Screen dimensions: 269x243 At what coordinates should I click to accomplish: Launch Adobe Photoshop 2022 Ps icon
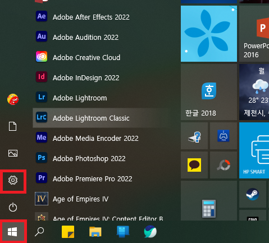(42, 158)
